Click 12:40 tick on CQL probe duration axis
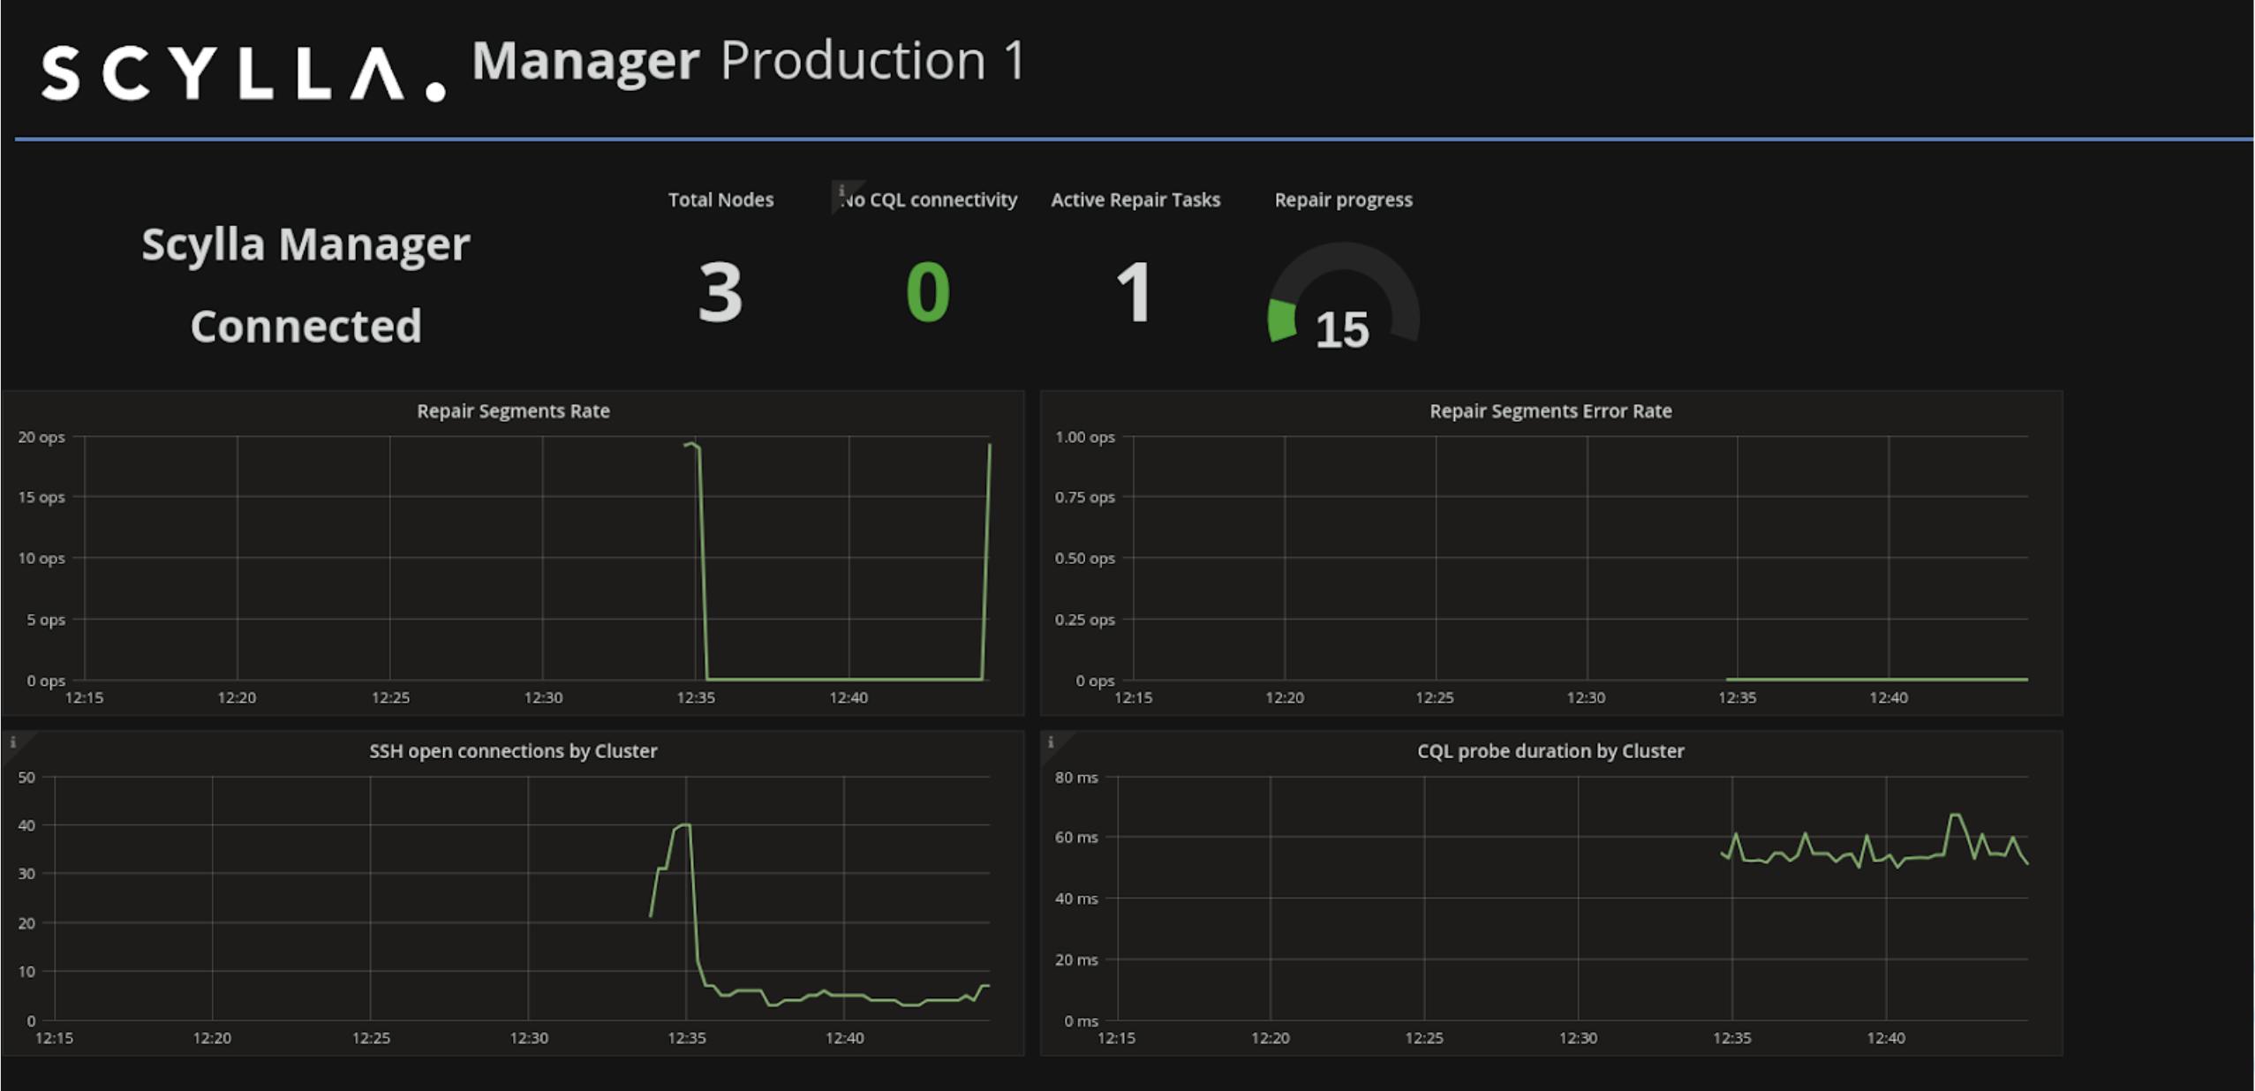Screen dimensions: 2255x1091 pos(1886,1039)
